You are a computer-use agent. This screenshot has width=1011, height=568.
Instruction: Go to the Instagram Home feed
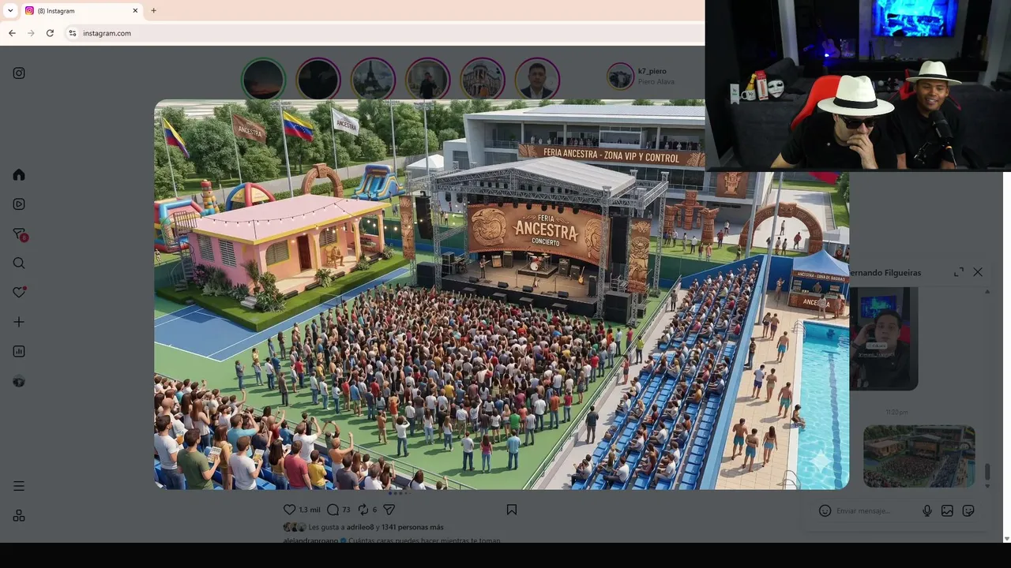(x=19, y=174)
